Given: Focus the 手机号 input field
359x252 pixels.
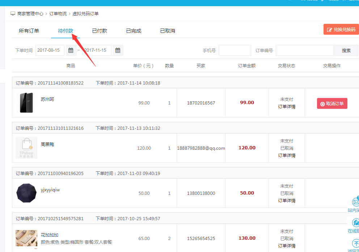Looking at the screenshot, I should click(235, 50).
